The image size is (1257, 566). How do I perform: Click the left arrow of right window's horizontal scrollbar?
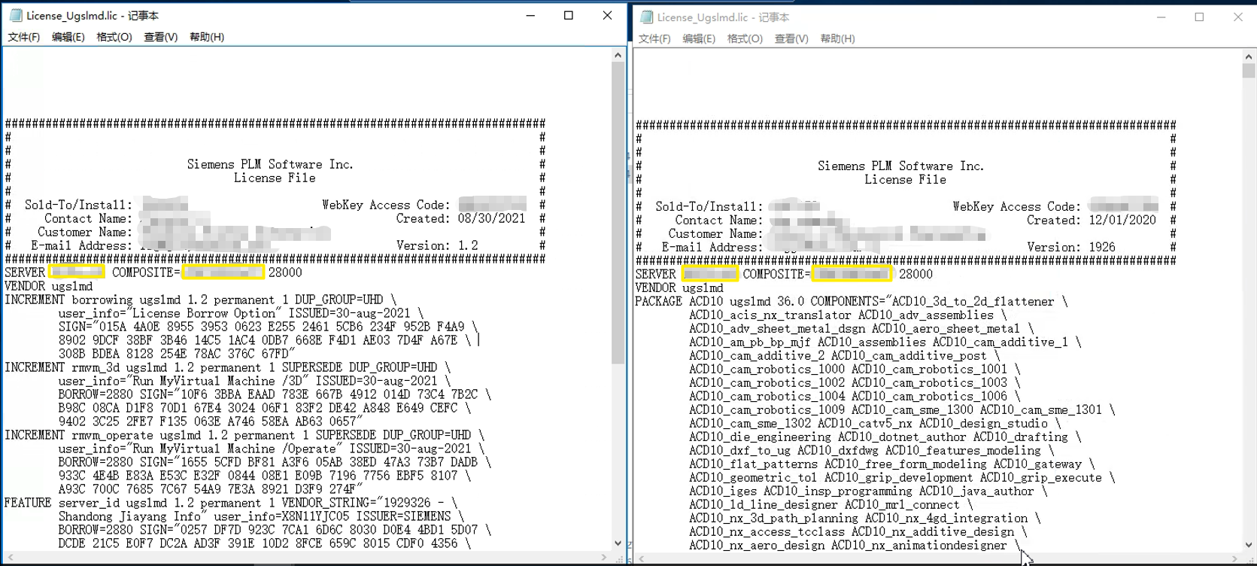pyautogui.click(x=641, y=558)
